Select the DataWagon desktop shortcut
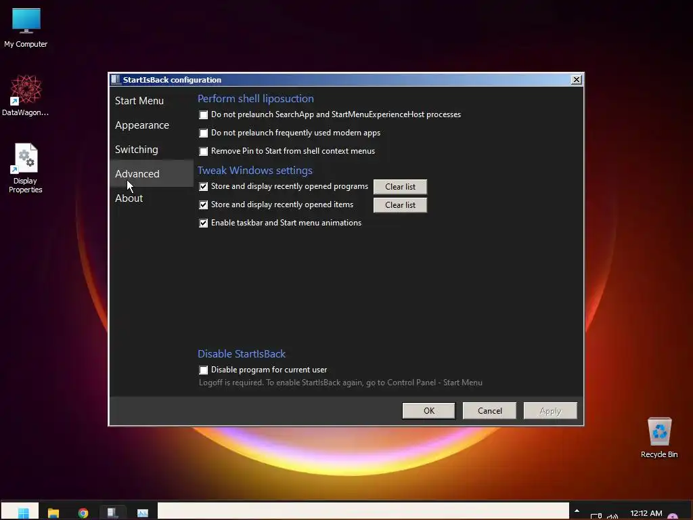 [25, 95]
